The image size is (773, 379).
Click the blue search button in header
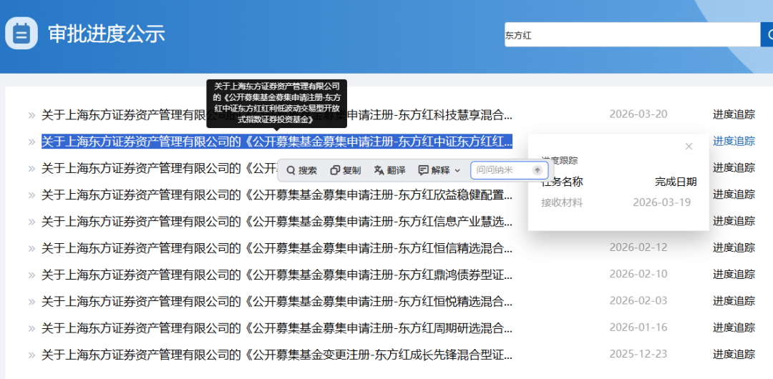click(x=767, y=34)
